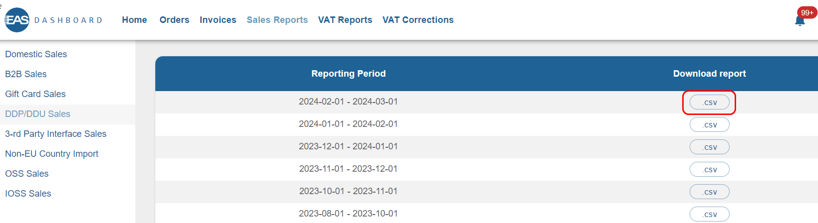
Task: Download .csv for 2024-02-01 - 2024-03-01
Action: pos(709,103)
